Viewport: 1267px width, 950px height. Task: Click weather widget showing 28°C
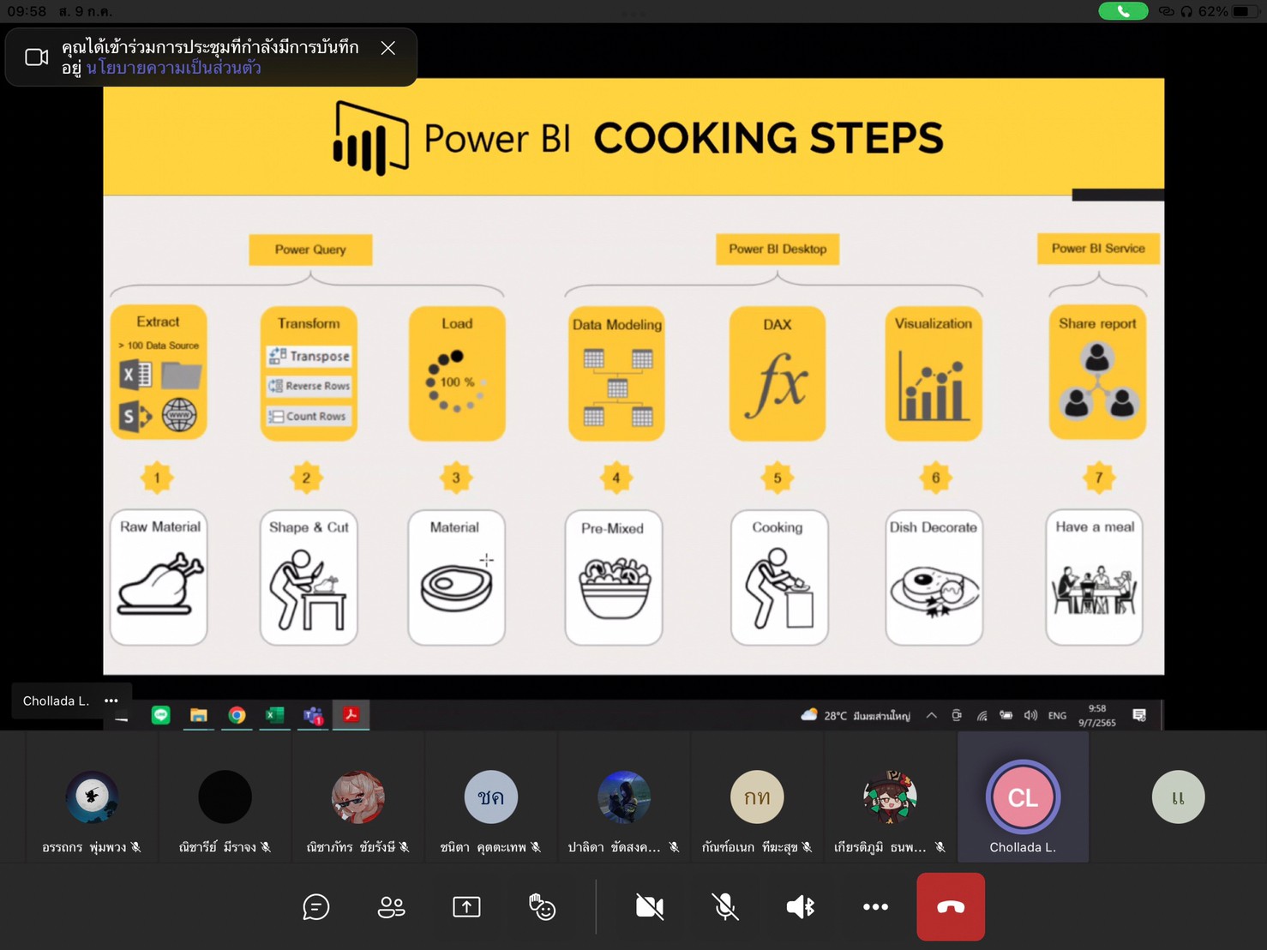[856, 715]
